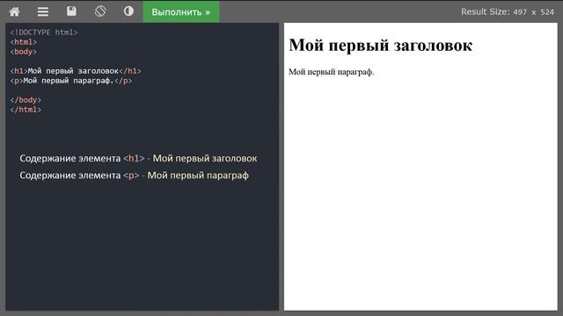
Task: Place cursor on <!DOCTYPE html> line
Action: 44,32
